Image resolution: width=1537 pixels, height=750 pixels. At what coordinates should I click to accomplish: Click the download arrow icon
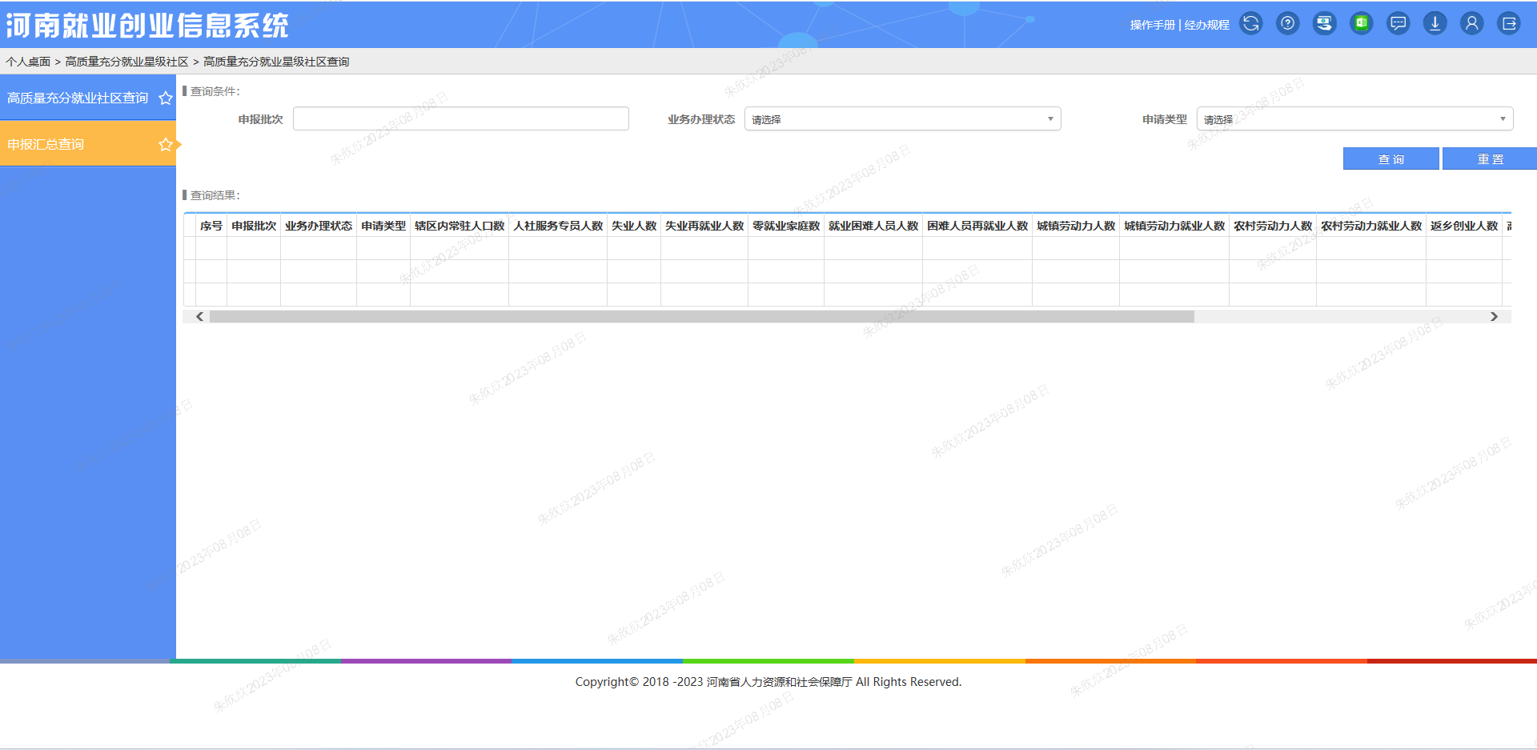click(x=1435, y=24)
